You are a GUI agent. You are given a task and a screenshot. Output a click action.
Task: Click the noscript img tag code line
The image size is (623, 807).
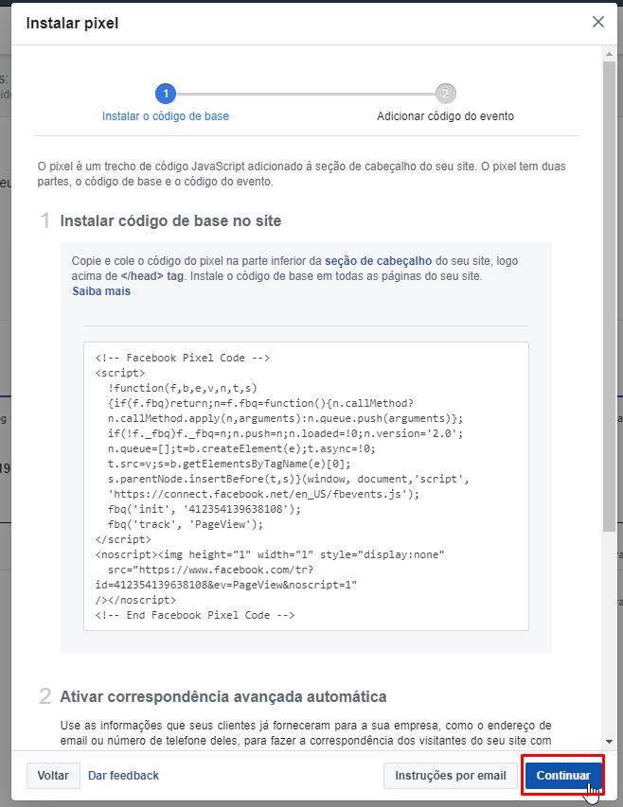270,554
